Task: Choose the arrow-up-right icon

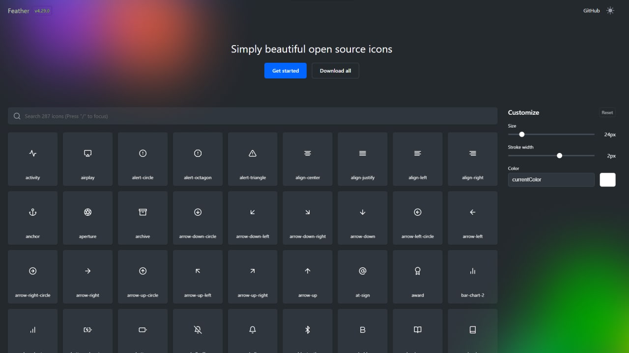Action: 253,277
